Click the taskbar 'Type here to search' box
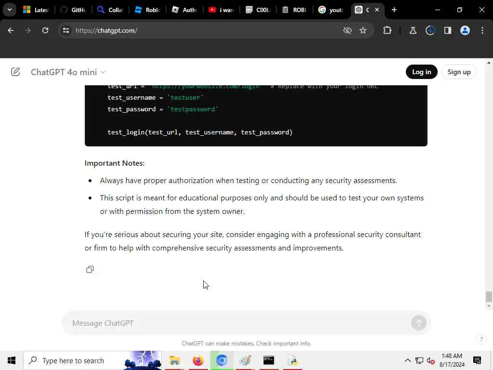Viewport: 493px width, 370px height. [92, 360]
